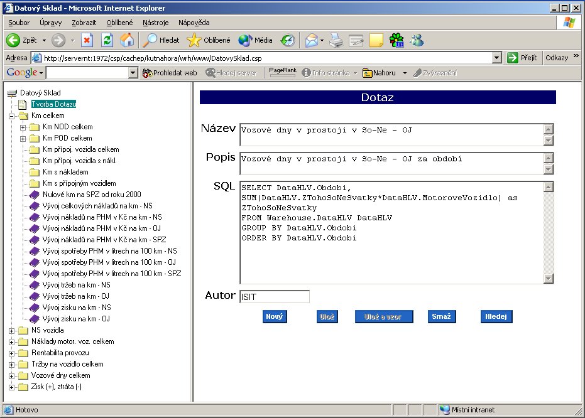
Task: Click the Ulož button
Action: (327, 317)
